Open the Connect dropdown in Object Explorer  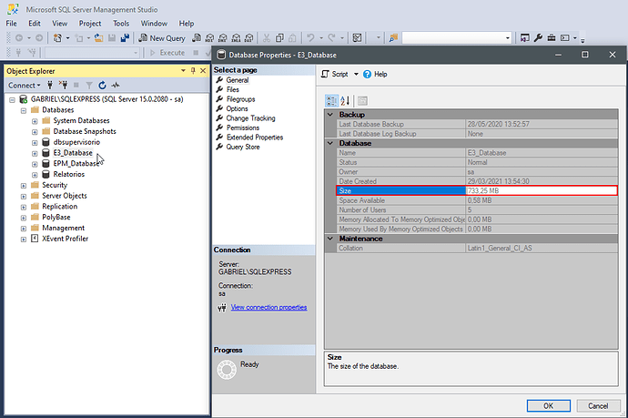(x=24, y=85)
